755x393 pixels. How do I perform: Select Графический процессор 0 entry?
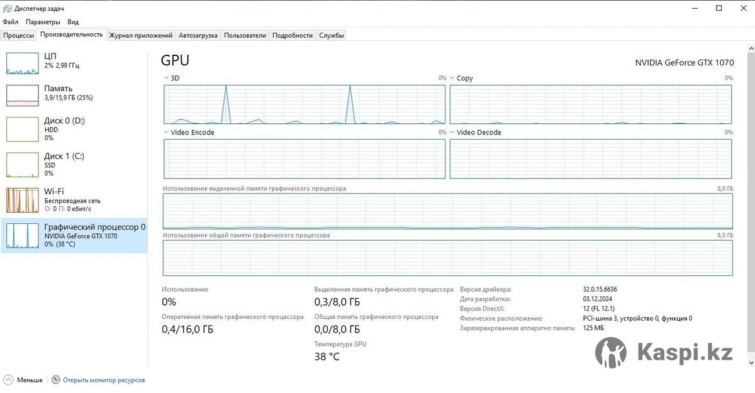coord(74,236)
